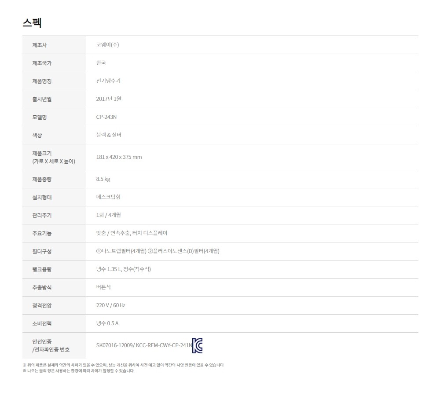Click the 제조국가 row label
This screenshot has height=396, width=440.
[x=42, y=63]
